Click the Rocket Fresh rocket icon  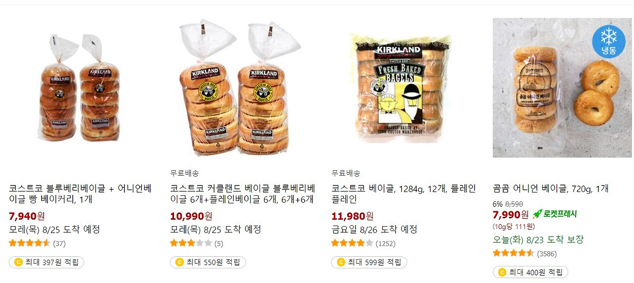[537, 214]
